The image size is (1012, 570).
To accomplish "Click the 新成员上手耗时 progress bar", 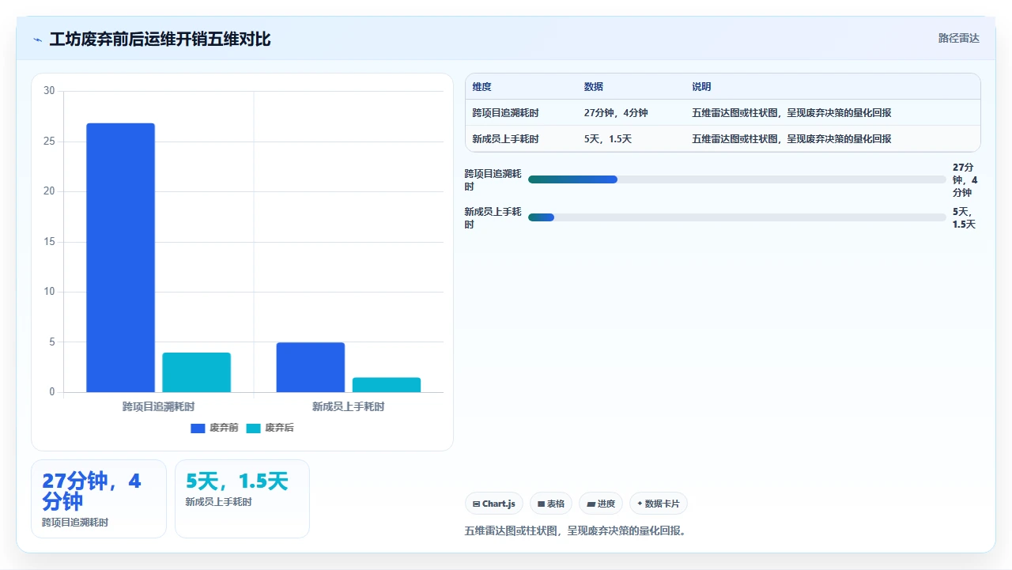I will click(737, 217).
